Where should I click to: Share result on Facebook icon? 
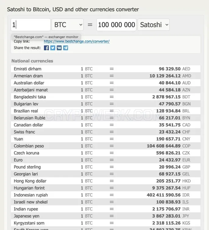(x=46, y=48)
